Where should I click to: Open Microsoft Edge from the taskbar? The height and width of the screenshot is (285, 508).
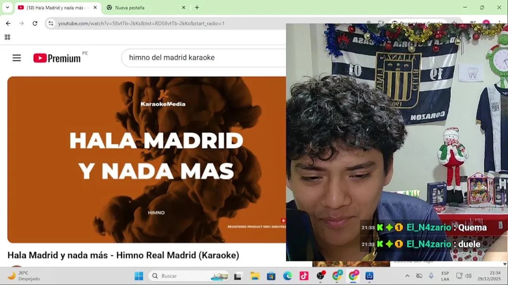tap(288, 276)
